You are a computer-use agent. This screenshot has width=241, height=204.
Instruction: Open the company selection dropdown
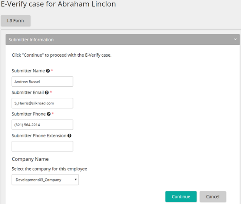coord(45,180)
